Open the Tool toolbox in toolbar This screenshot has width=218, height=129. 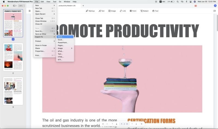tap(155, 11)
